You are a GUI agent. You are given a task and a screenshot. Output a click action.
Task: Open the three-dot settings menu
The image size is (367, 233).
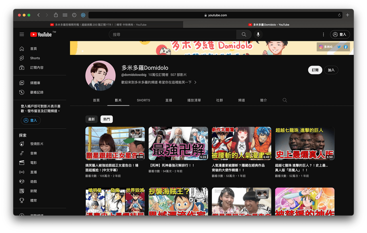point(323,34)
